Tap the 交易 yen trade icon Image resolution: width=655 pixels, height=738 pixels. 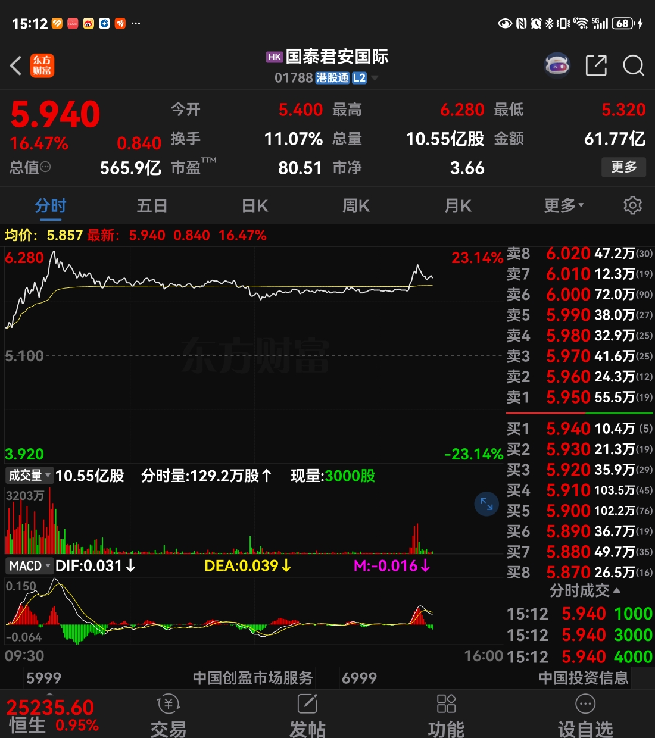169,705
